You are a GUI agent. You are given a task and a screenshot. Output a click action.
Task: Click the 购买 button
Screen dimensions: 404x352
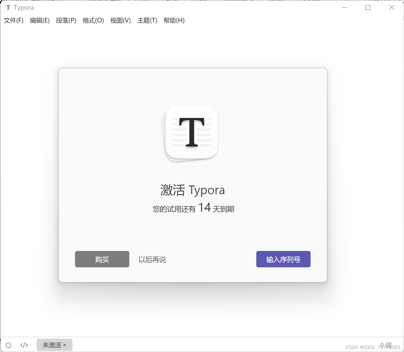(x=102, y=259)
